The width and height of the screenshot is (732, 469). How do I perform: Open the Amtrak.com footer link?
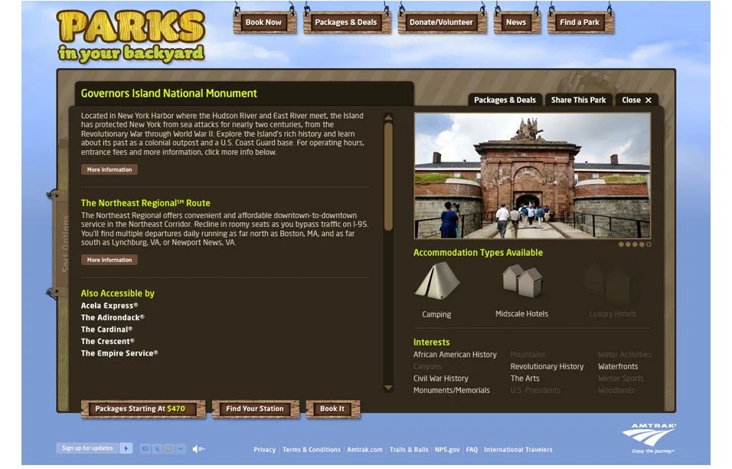(x=364, y=450)
